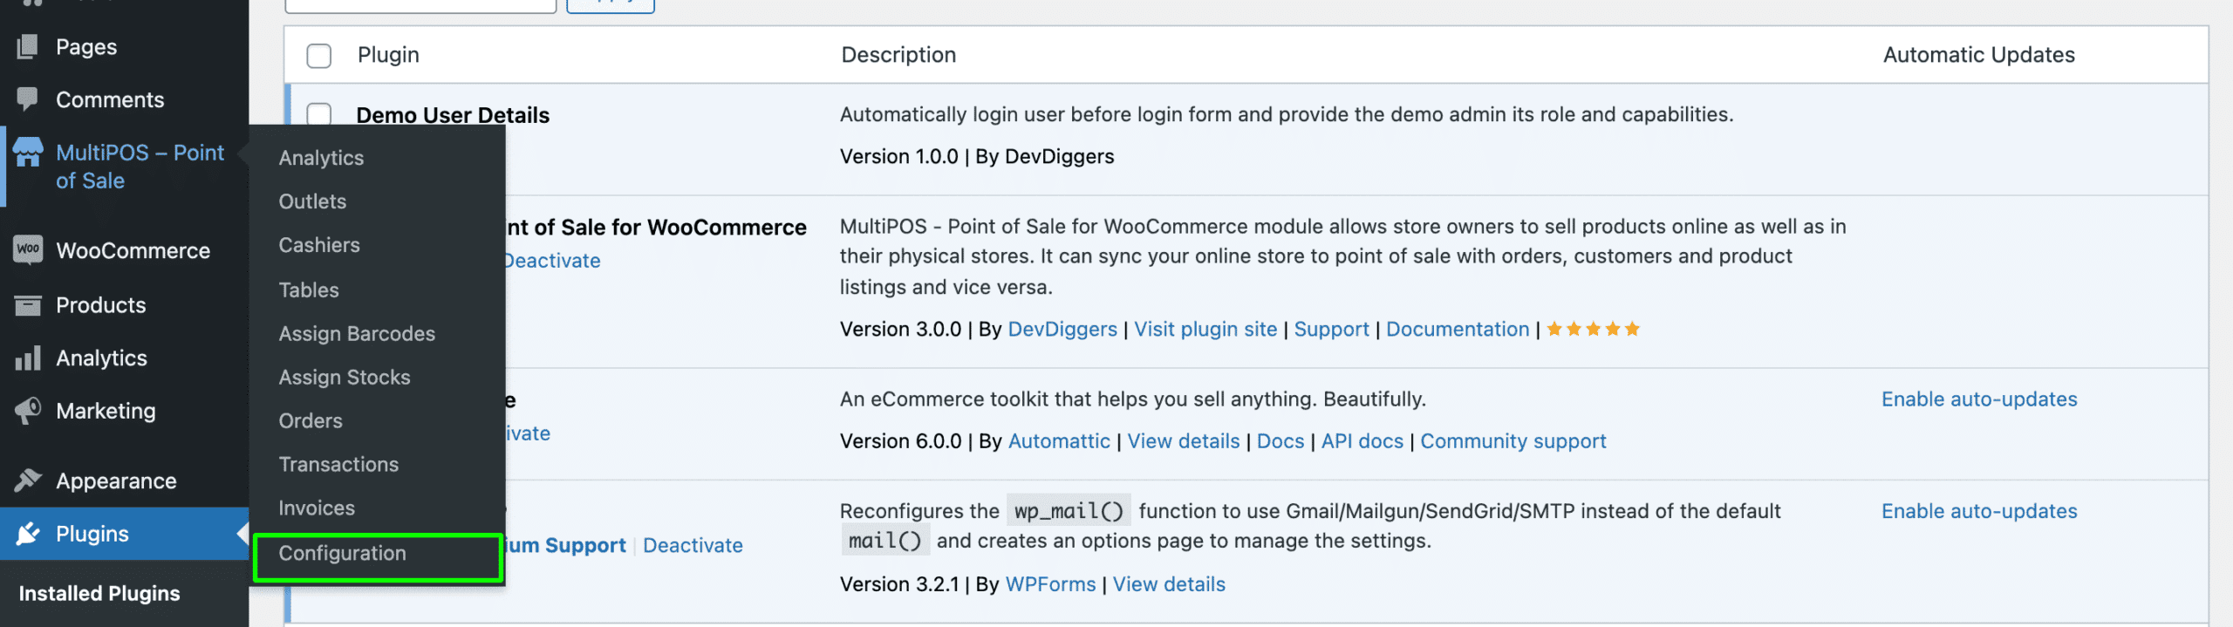
Task: Open Community support link
Action: [x=1513, y=440]
